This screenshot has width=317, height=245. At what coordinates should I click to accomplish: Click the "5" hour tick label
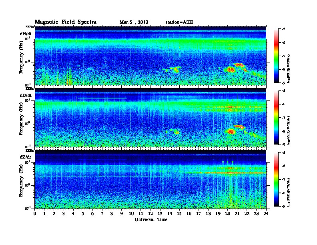83,213
